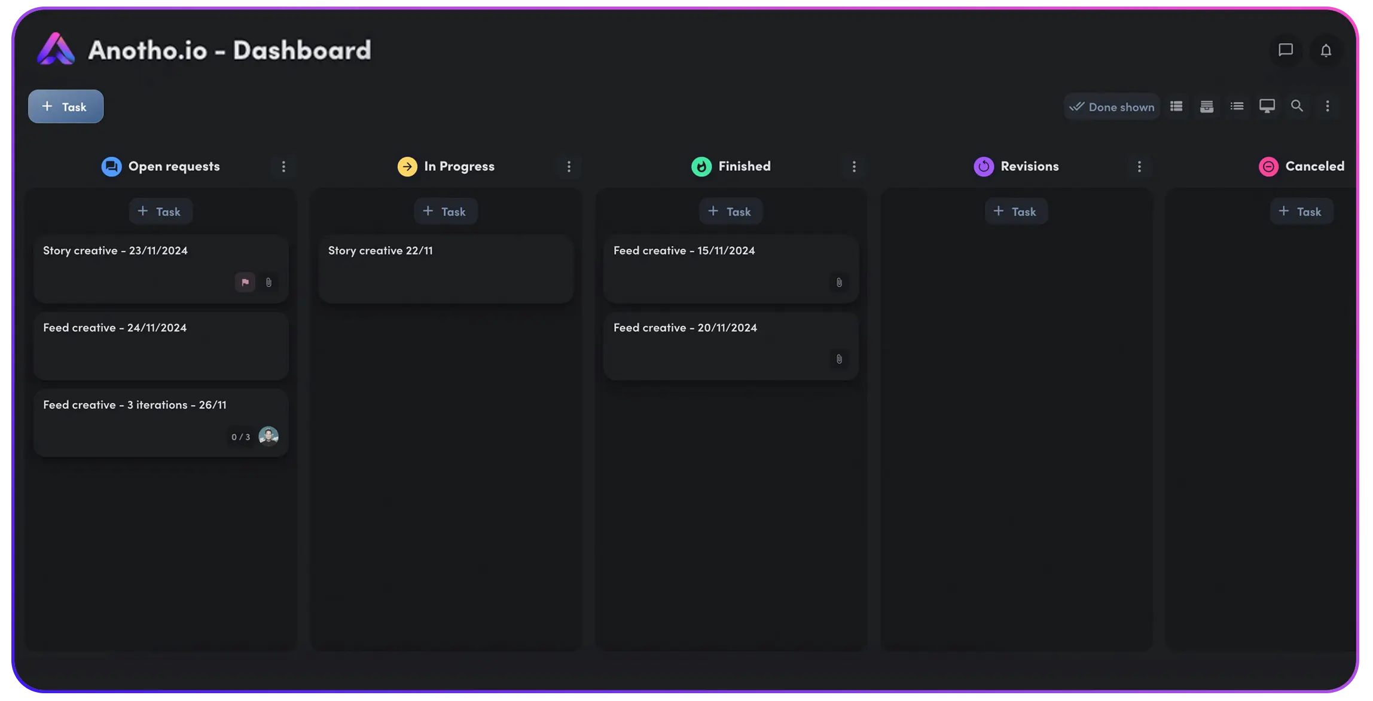Click the Canceled column header
Screen dimensions: 1373x701
click(x=1301, y=166)
